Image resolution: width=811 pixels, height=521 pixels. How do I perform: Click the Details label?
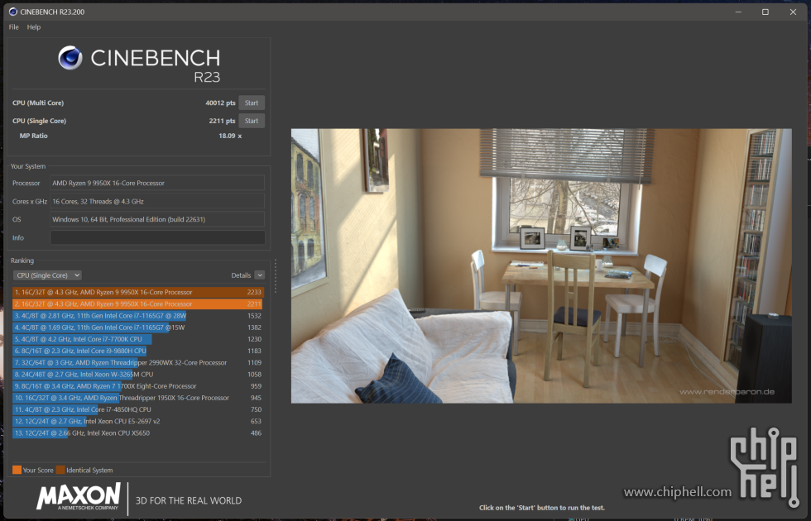[241, 275]
